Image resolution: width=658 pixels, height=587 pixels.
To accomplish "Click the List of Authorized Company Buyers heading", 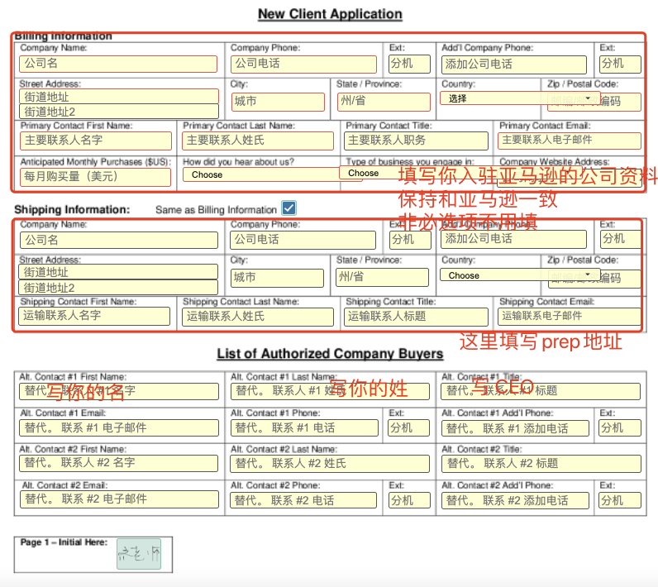I will click(x=330, y=354).
